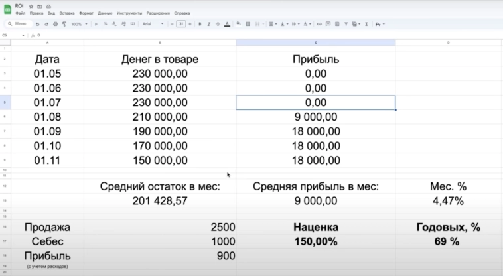
Task: Apply currency format button
Action: point(96,24)
